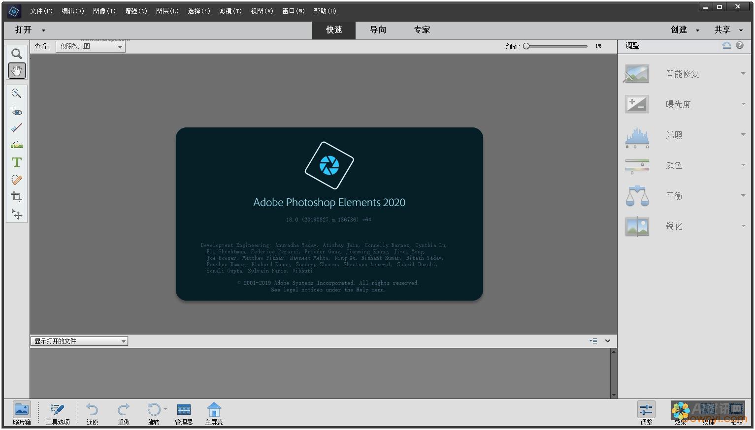755x430 pixels.
Task: Go to Home Screen (主屏幕)
Action: [x=214, y=413]
